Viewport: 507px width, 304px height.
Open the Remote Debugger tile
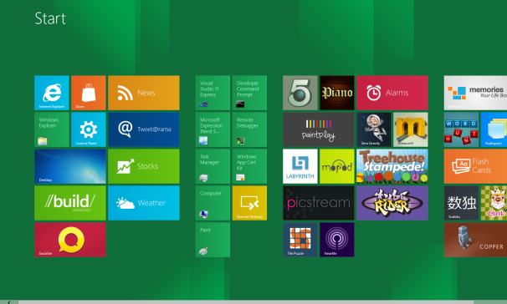point(249,129)
